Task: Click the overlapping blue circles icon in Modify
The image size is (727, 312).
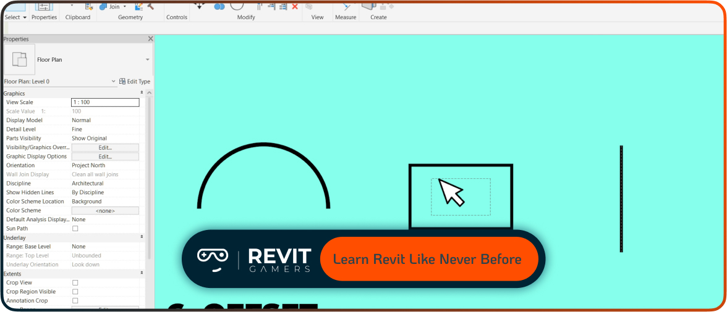Action: click(219, 6)
